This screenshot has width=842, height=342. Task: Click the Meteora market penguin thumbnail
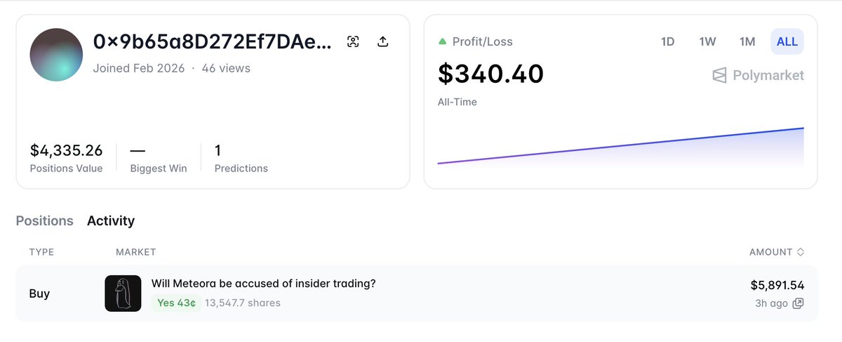[123, 294]
